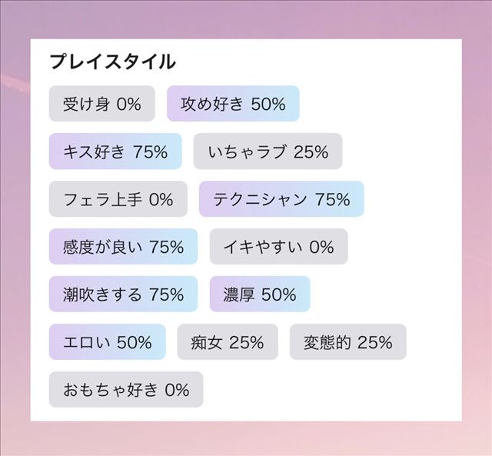Click the プレイスタイル section heading
Viewport: 492px width, 456px height.
(x=113, y=62)
